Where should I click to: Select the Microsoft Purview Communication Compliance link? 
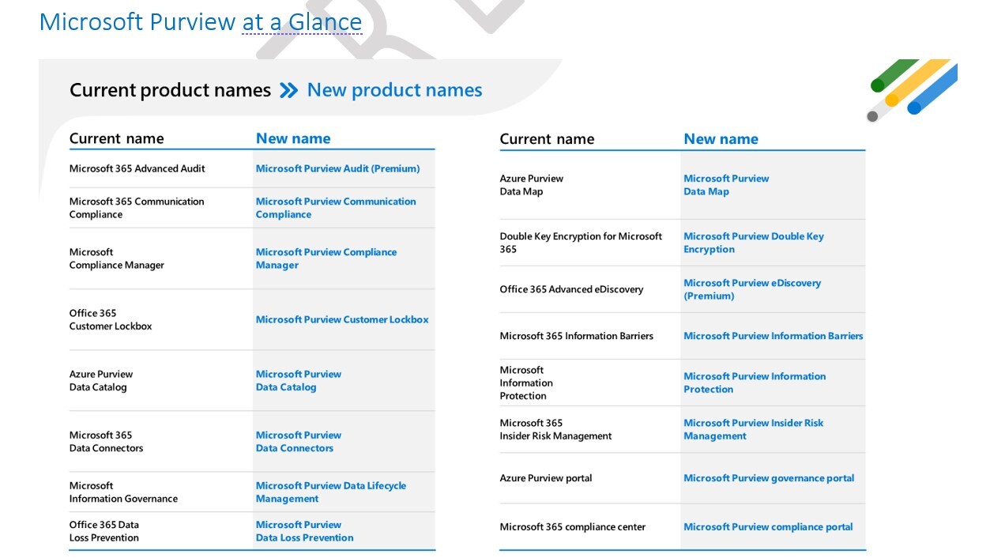click(335, 208)
